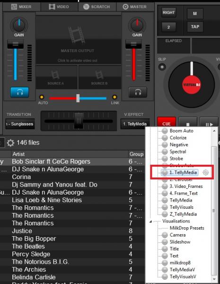Toggle the LINK crossfader indicator
The width and height of the screenshot is (220, 284).
tap(114, 97)
